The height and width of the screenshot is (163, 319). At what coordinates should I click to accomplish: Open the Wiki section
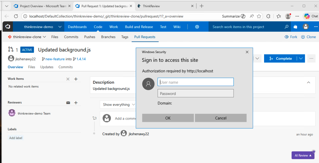point(177,27)
